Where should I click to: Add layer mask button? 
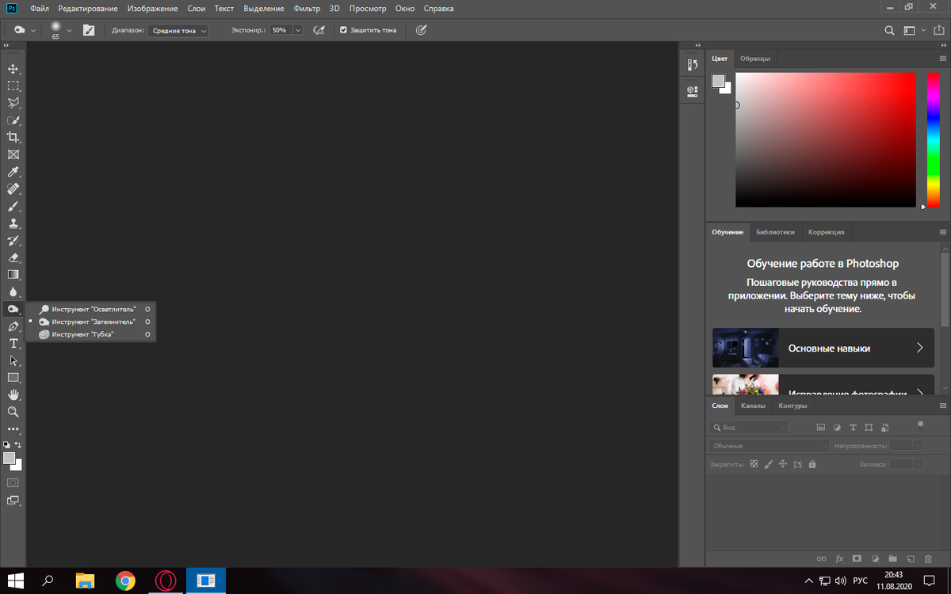point(857,558)
